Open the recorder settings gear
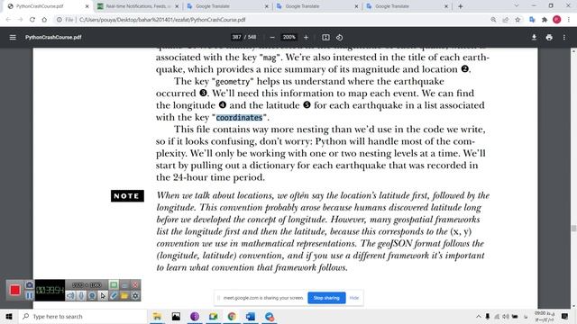This screenshot has width=577, height=324. 135,296
